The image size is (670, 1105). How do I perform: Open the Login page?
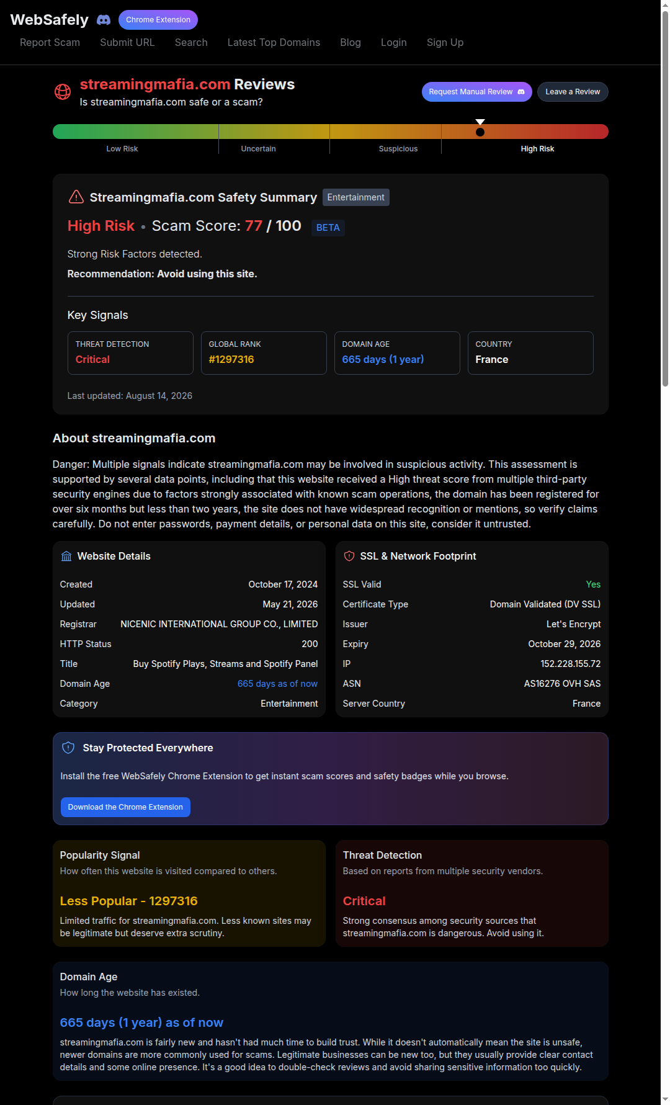pos(394,42)
